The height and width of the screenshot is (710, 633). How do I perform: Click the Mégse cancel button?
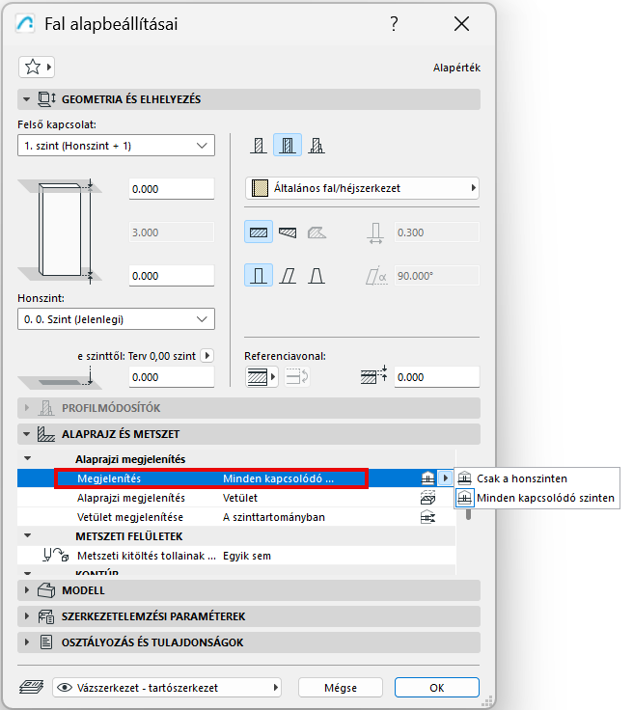[x=341, y=688]
